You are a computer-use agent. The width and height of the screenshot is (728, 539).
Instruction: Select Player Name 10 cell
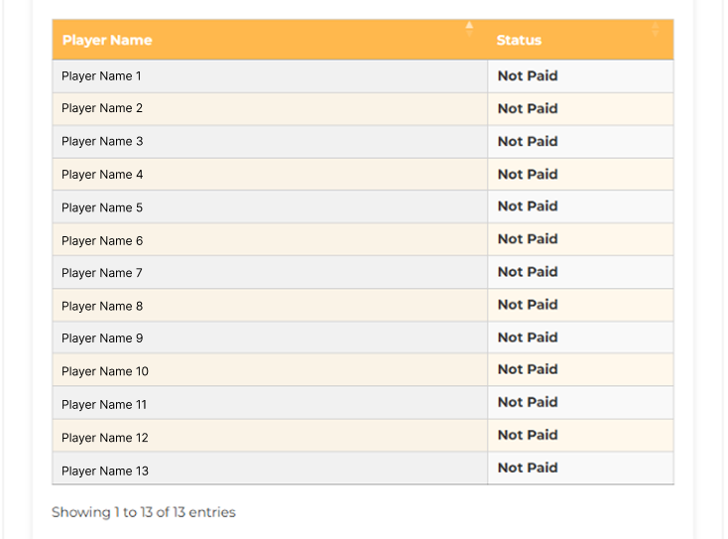[270, 370]
